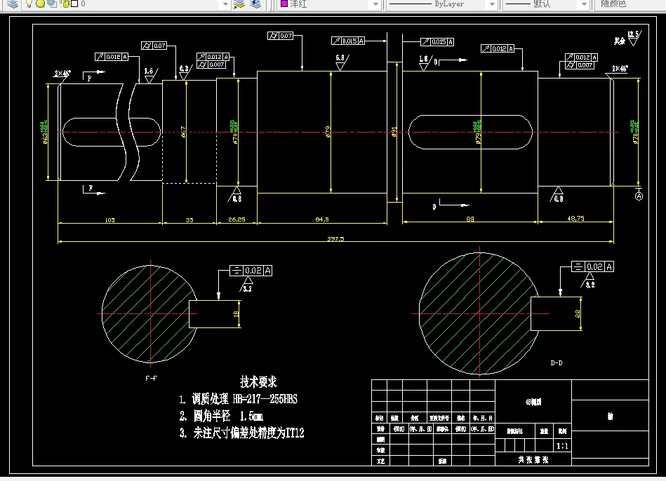This screenshot has height=481, width=666.
Task: Open the ByLayer linetype combo box
Action: 441,4
